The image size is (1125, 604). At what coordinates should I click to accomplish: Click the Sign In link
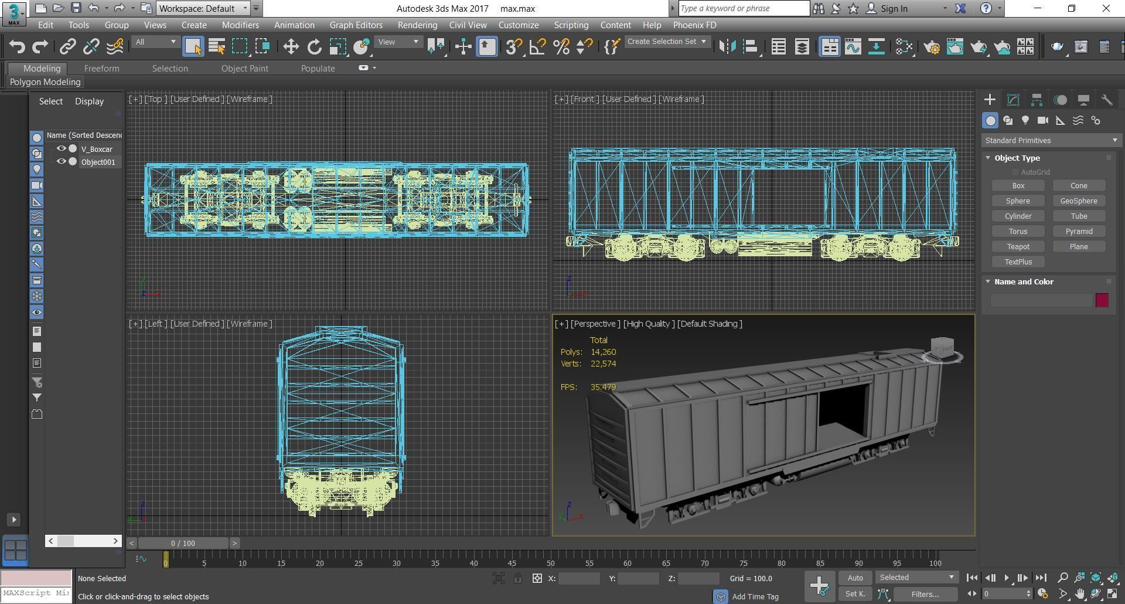894,8
